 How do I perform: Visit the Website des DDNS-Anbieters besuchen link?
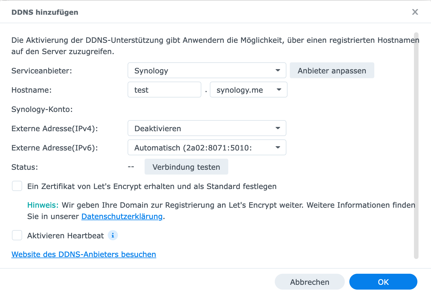(84, 254)
